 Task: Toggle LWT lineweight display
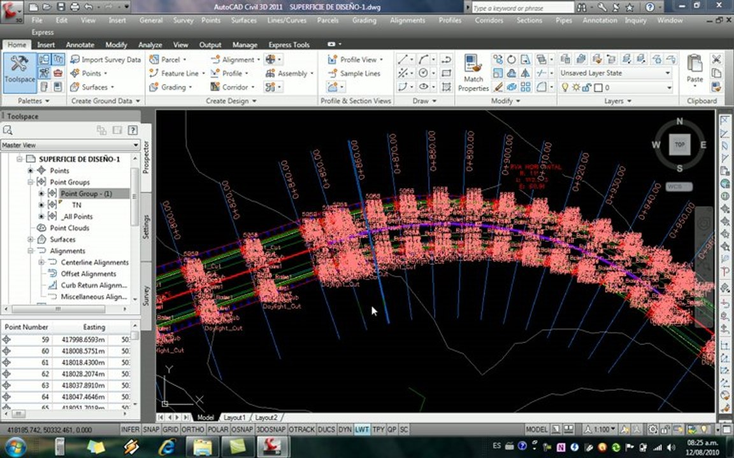(361, 429)
